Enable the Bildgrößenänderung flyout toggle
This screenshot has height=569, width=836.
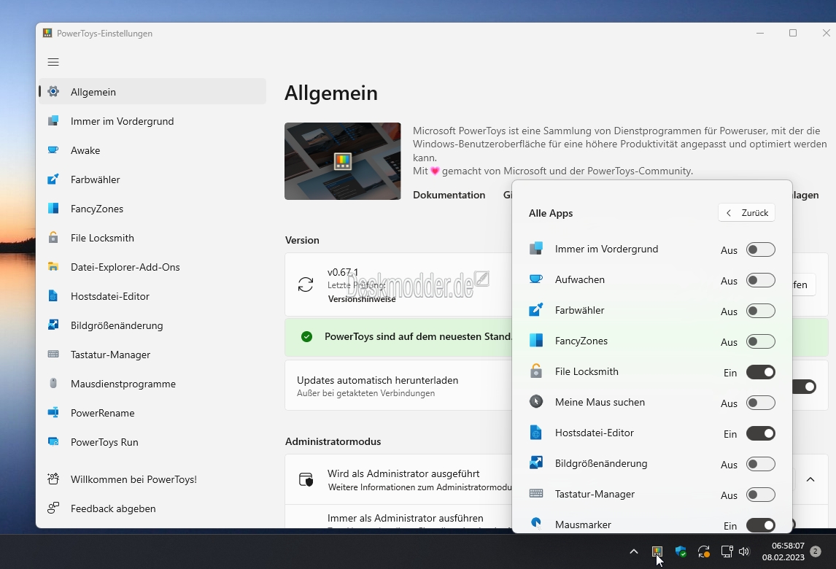760,464
